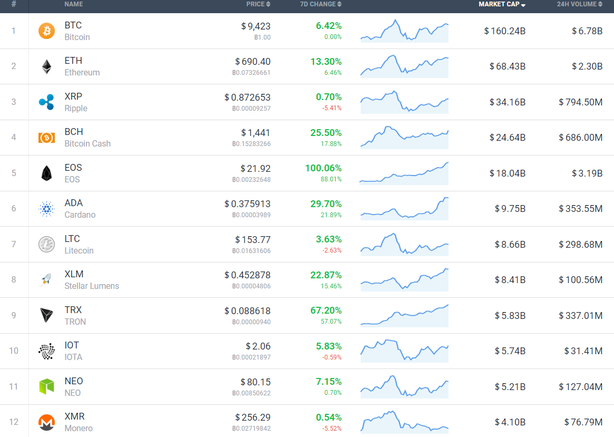
Task: Click the Ripple XRP logo
Action: 46,102
